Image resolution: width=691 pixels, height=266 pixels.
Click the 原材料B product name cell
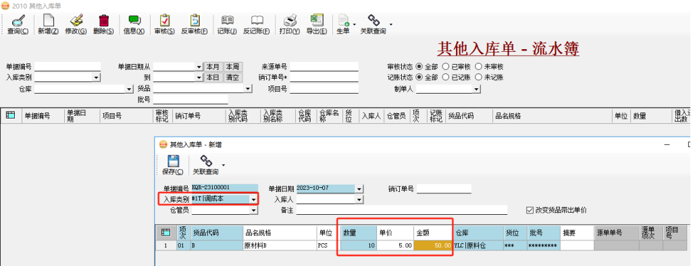click(x=280, y=246)
